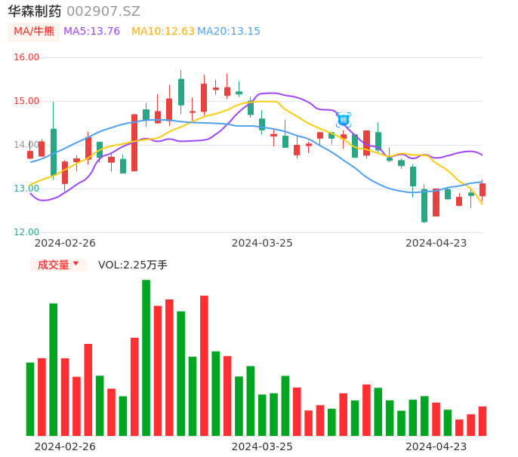
Task: Click the MA10:12.63 legend label
Action: point(163,32)
